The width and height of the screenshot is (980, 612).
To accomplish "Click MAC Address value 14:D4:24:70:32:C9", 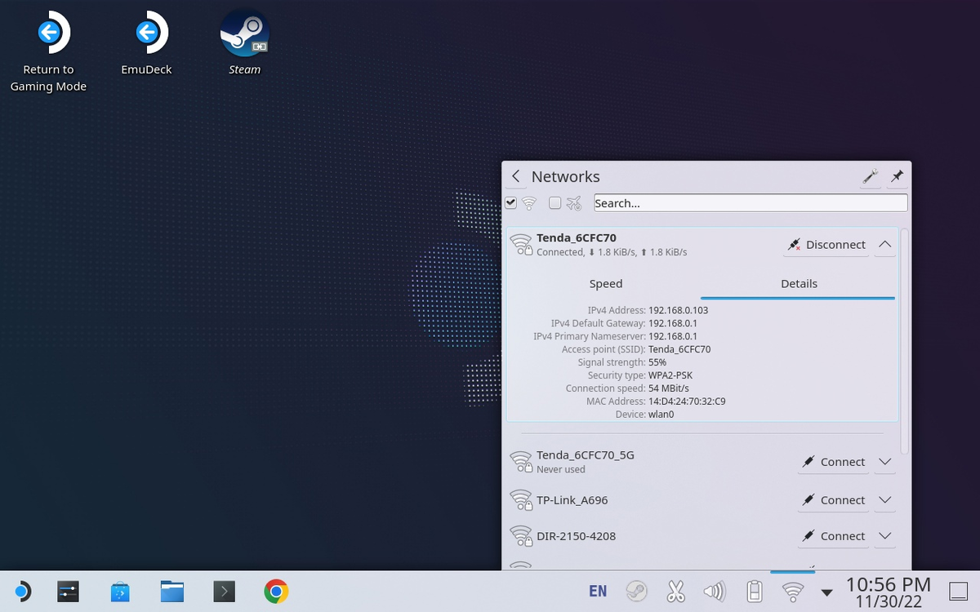I will 687,401.
